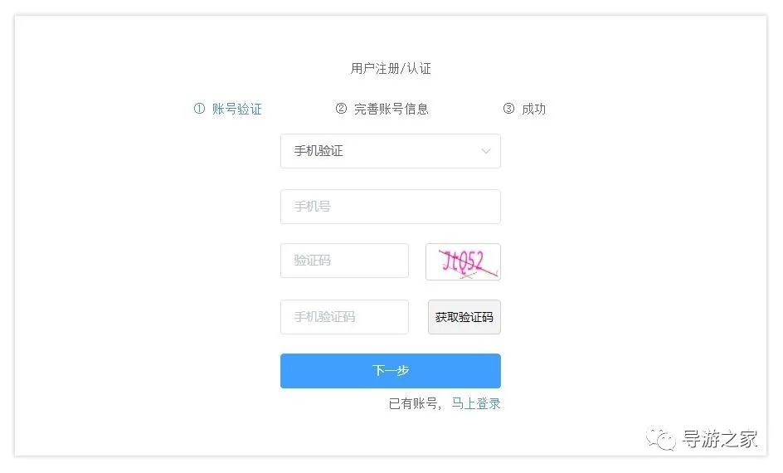This screenshot has width=783, height=473.
Task: Click the blue 下一步 button
Action: tap(390, 371)
